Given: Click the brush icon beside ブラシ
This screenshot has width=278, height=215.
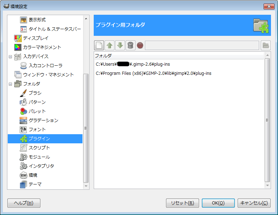Looking at the screenshot, I should [x=23, y=93].
